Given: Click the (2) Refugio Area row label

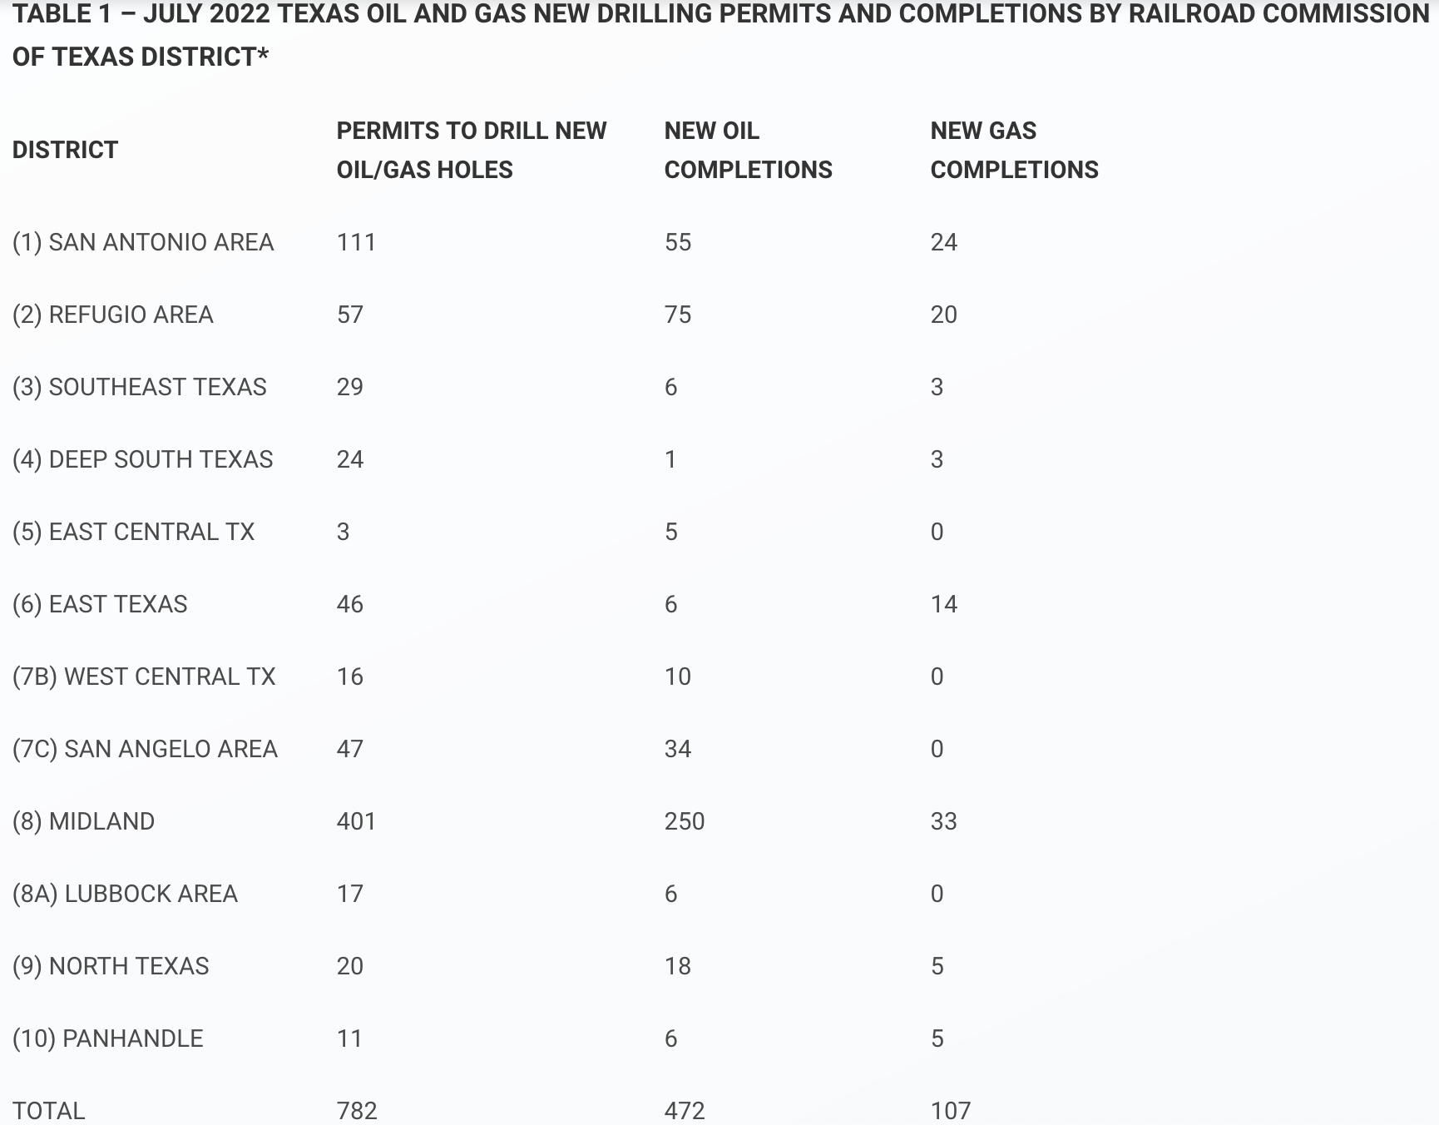Looking at the screenshot, I should pyautogui.click(x=113, y=315).
